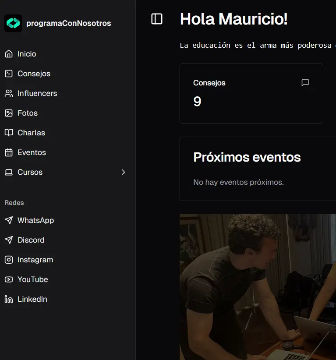Click the Influencers people icon
This screenshot has width=336, height=360.
(9, 93)
